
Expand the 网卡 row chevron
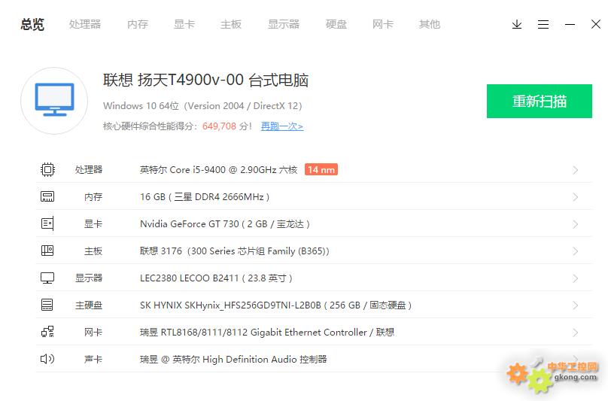point(576,333)
